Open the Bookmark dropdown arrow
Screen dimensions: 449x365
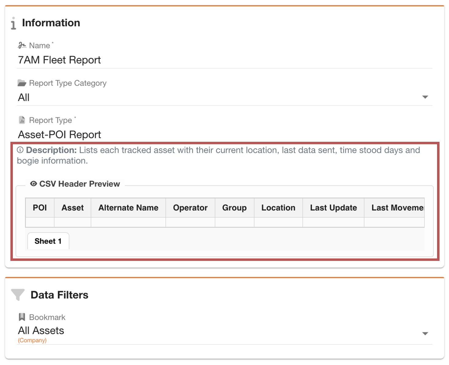[425, 333]
